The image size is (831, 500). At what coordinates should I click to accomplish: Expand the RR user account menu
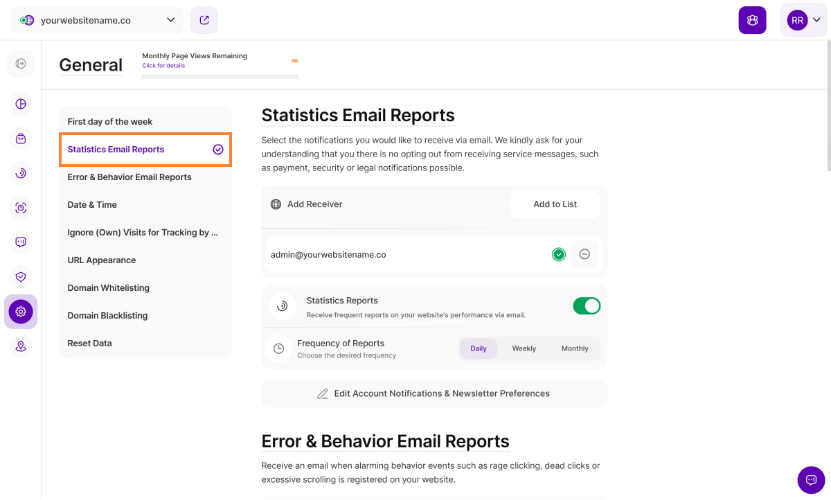tap(803, 20)
